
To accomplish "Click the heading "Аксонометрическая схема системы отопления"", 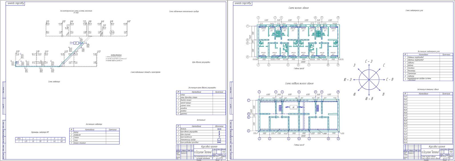I will point(76,11).
